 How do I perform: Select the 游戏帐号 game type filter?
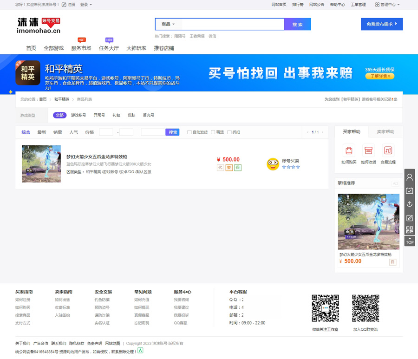point(78,115)
